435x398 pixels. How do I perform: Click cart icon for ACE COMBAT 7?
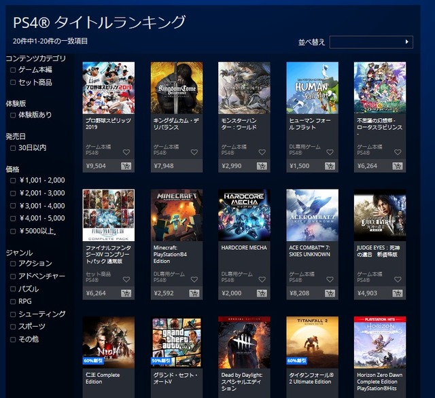330,293
